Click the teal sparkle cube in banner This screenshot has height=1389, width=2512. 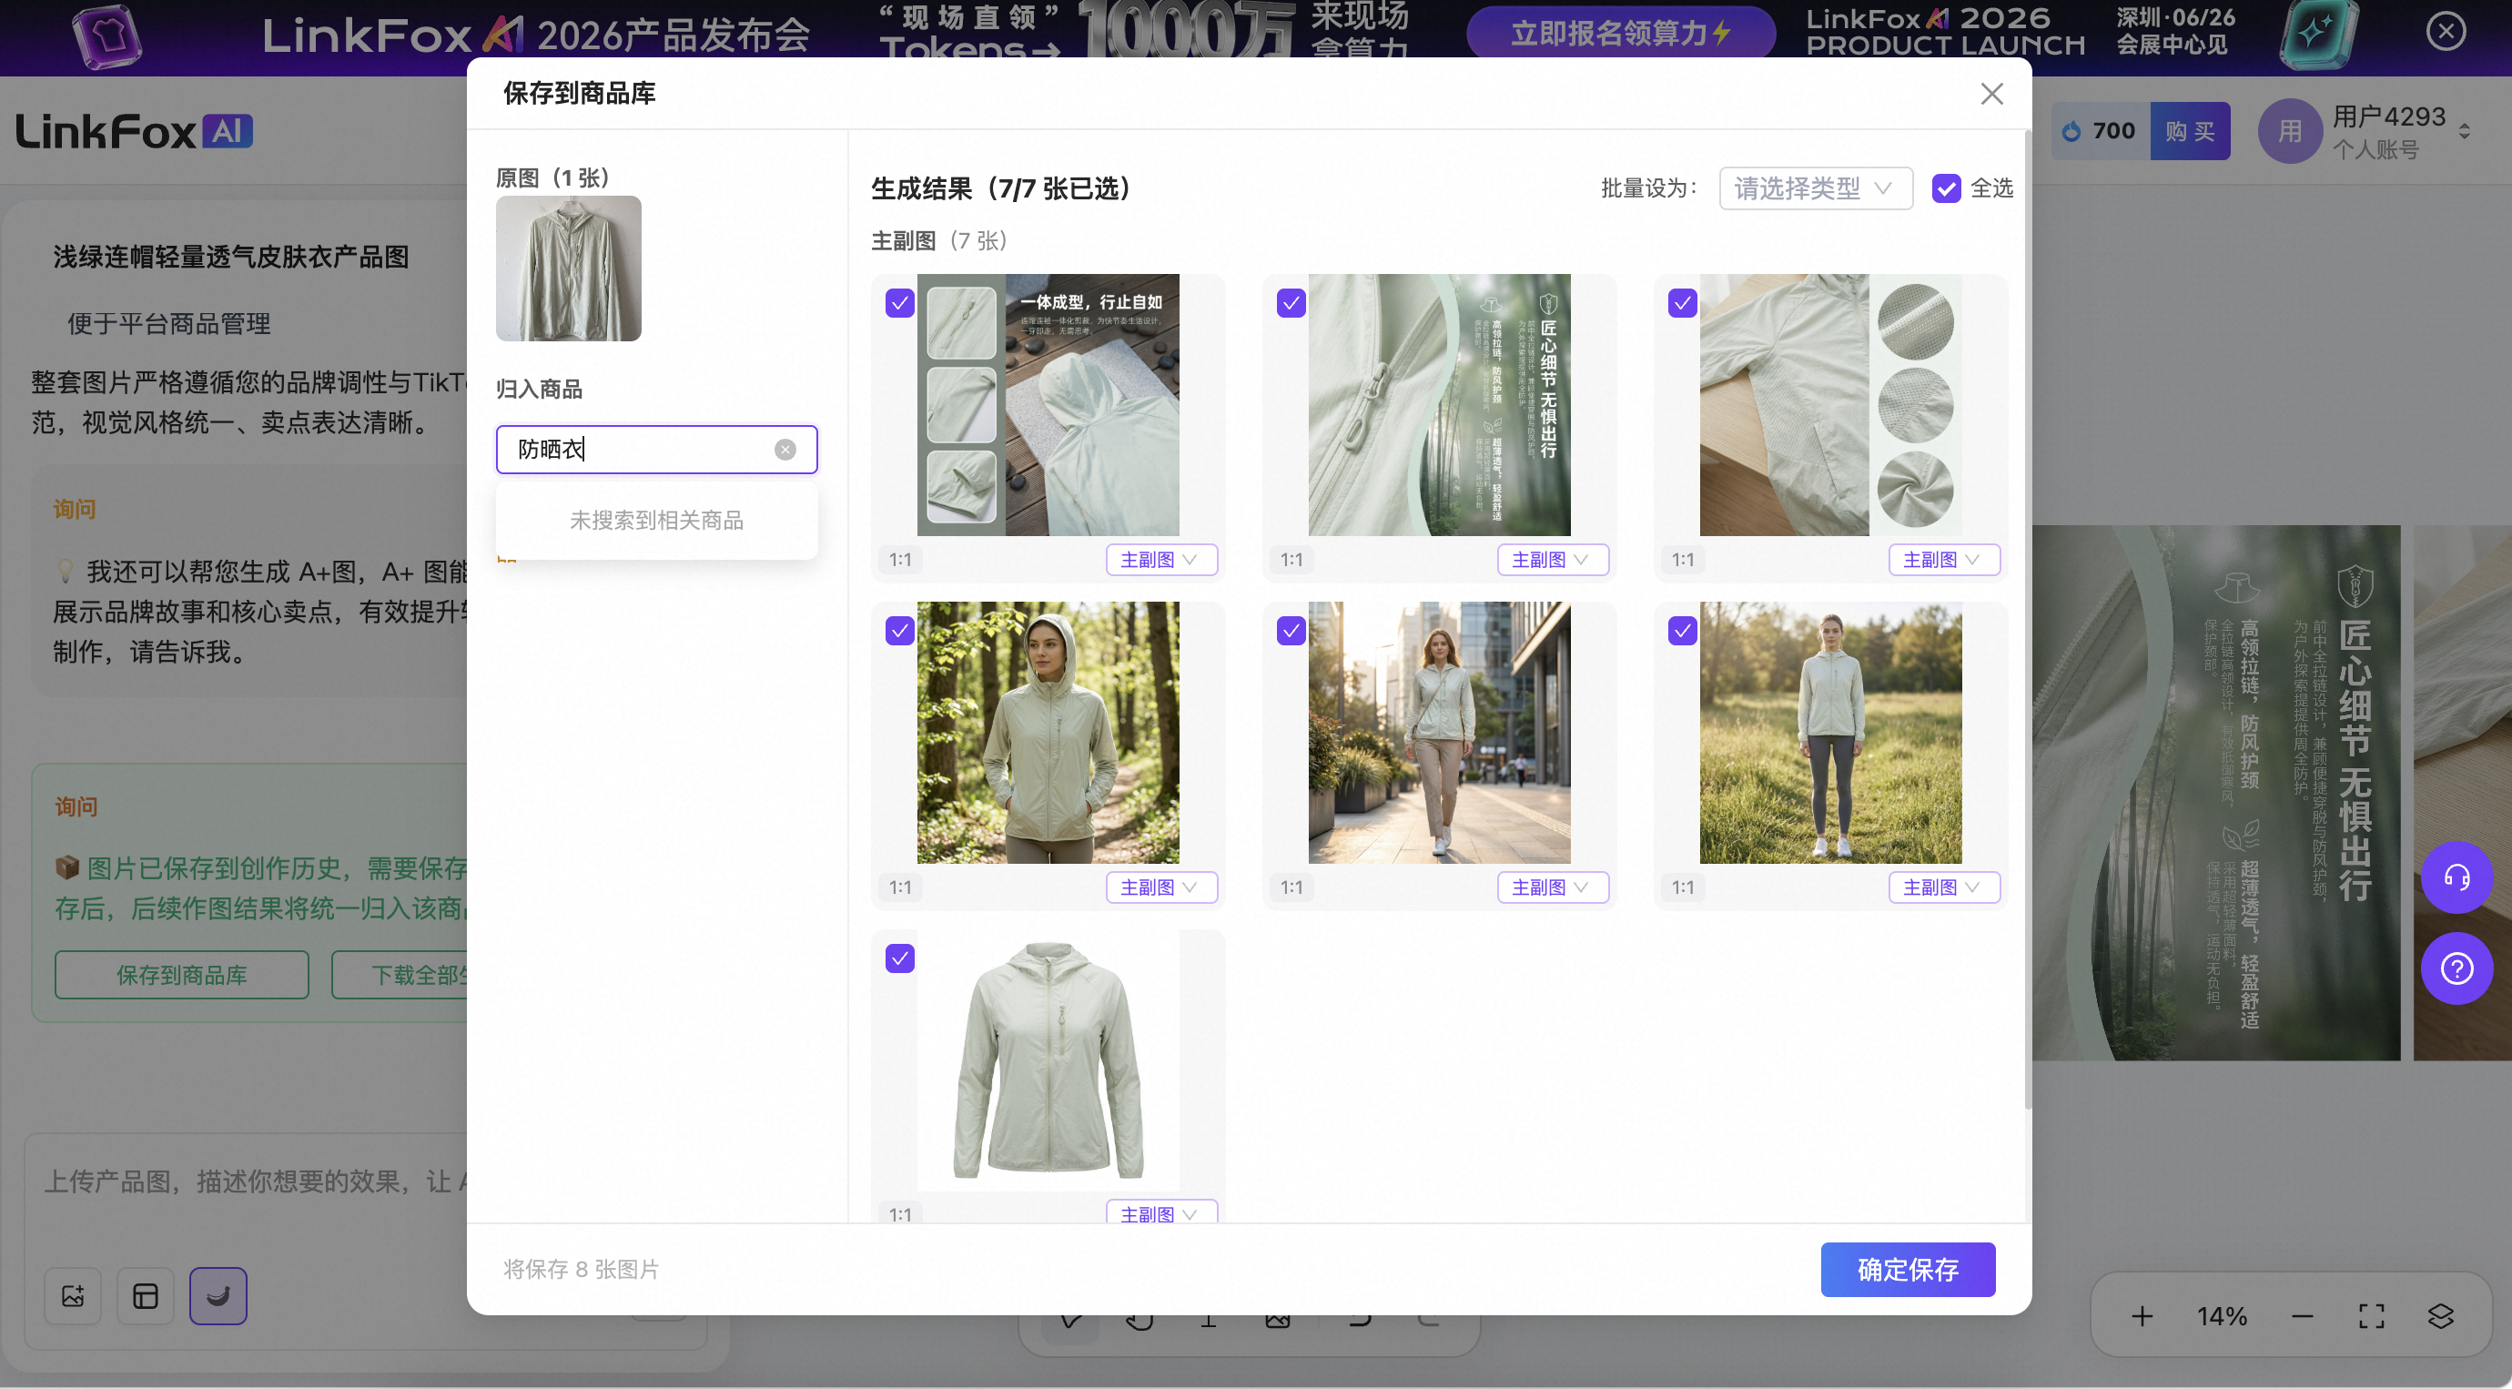click(x=2318, y=35)
